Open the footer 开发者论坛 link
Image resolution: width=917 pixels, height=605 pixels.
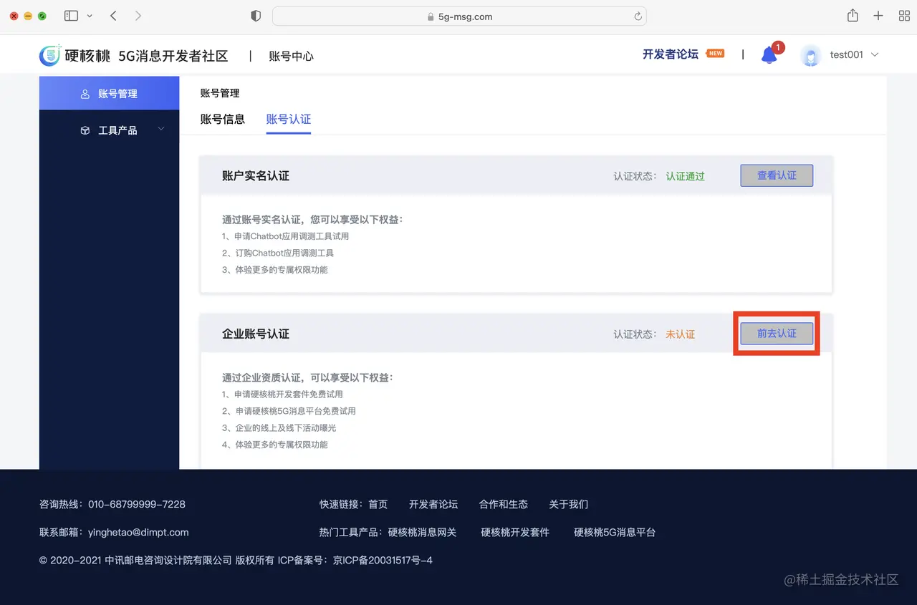[x=433, y=504]
